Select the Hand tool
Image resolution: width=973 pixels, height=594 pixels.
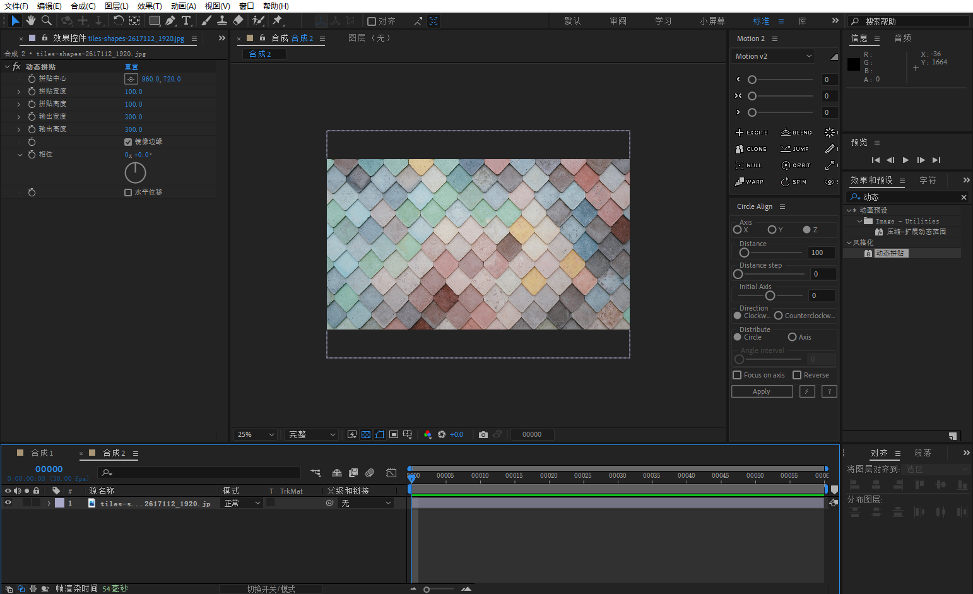(x=31, y=21)
